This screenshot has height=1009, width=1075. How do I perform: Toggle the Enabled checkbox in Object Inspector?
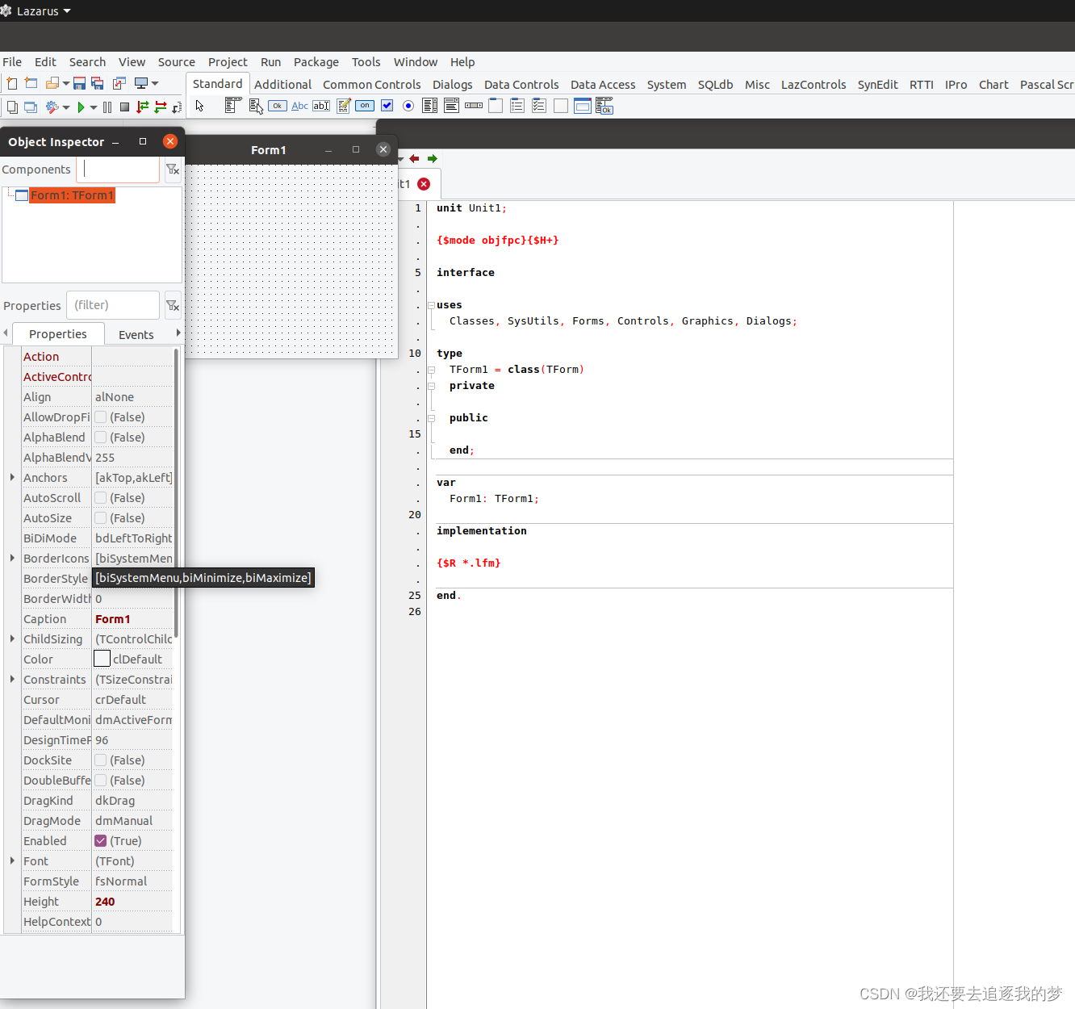[100, 840]
